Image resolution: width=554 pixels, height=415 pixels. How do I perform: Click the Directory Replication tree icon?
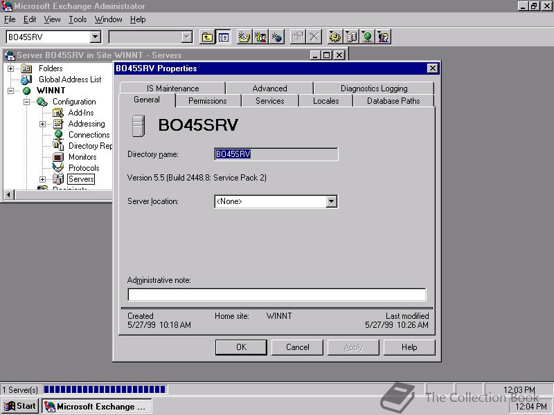click(58, 146)
